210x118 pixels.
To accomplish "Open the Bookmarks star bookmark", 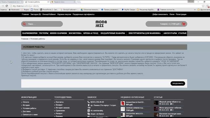I will pos(14,10).
